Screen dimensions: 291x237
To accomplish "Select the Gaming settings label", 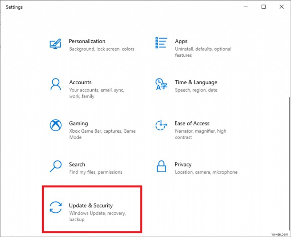I will coord(79,124).
